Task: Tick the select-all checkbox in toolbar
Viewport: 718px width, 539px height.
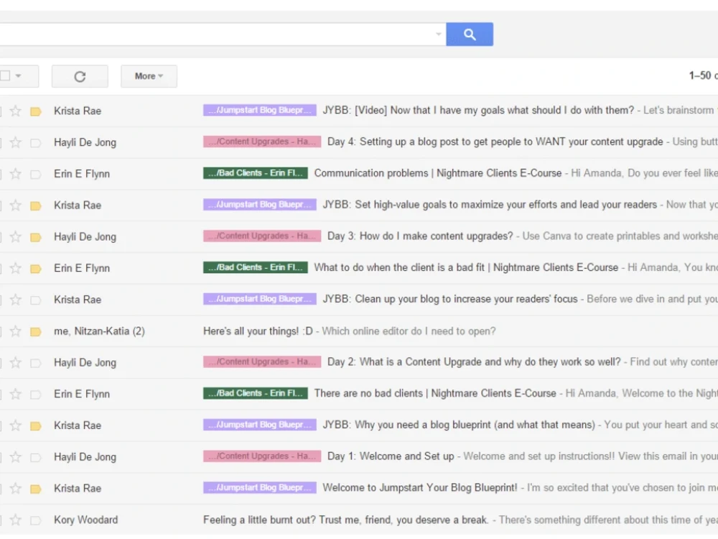Action: (5, 75)
